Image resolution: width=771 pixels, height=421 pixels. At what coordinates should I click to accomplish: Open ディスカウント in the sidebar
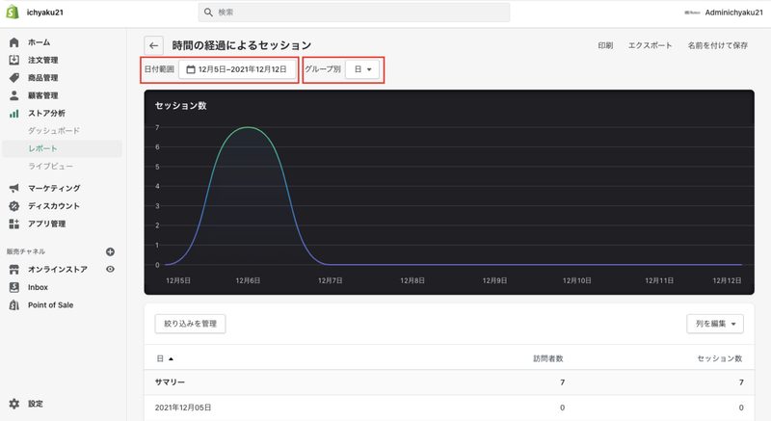pyautogui.click(x=54, y=206)
